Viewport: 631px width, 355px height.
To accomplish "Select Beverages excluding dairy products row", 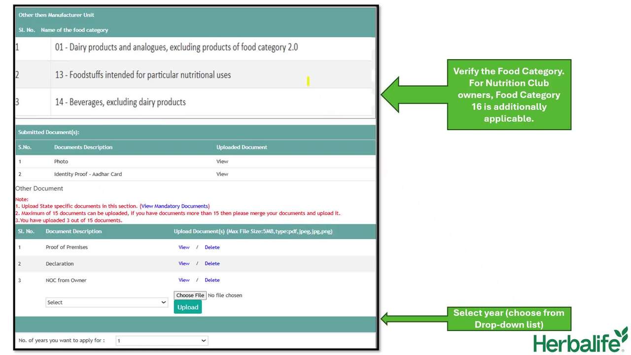I will pos(120,102).
